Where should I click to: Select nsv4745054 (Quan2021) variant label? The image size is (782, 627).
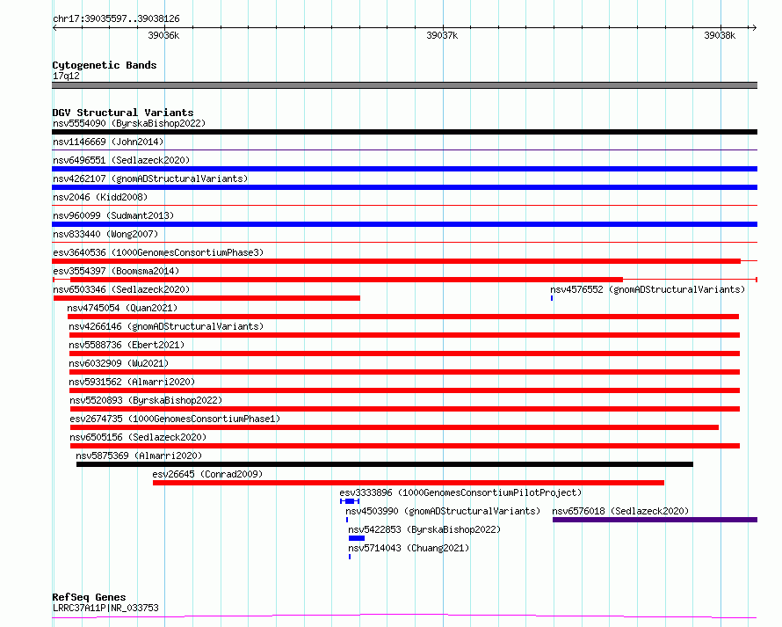pyautogui.click(x=122, y=308)
